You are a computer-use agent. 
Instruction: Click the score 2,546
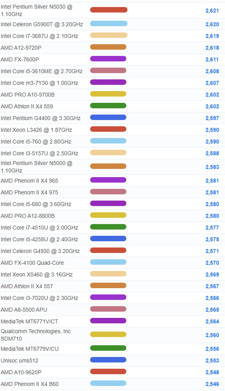pos(212,384)
